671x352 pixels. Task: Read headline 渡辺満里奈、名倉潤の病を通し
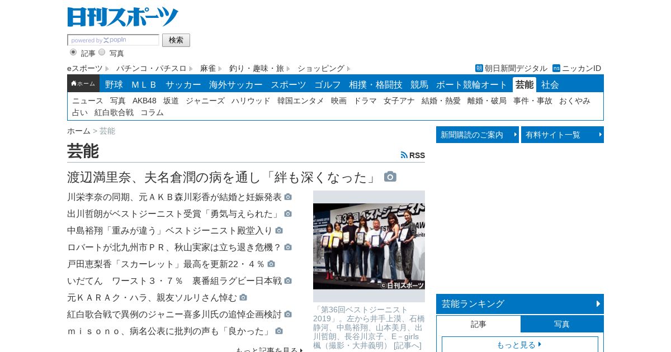coord(224,177)
